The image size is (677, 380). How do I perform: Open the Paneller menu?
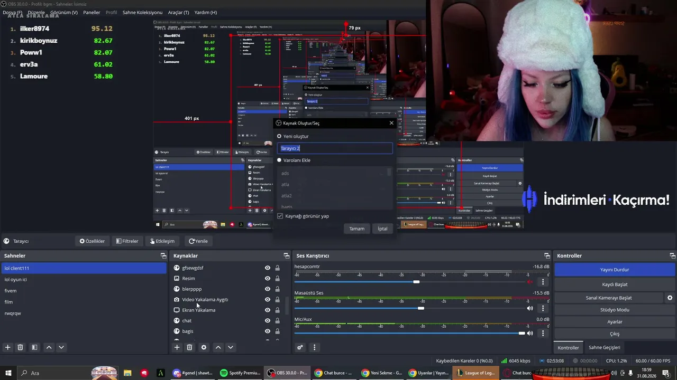[x=92, y=12]
